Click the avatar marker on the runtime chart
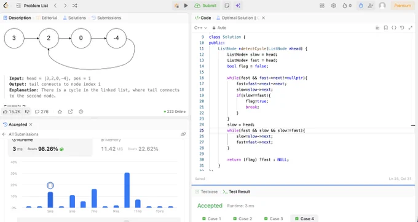 pyautogui.click(x=50, y=185)
